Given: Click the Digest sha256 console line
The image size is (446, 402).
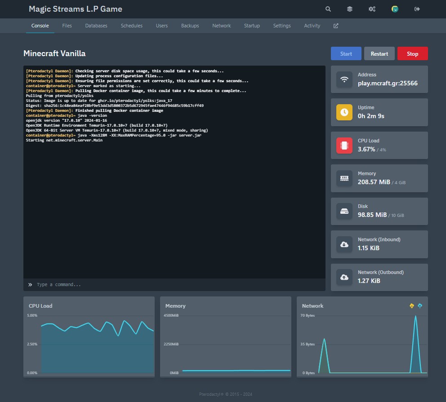Looking at the screenshot, I should tap(115, 106).
